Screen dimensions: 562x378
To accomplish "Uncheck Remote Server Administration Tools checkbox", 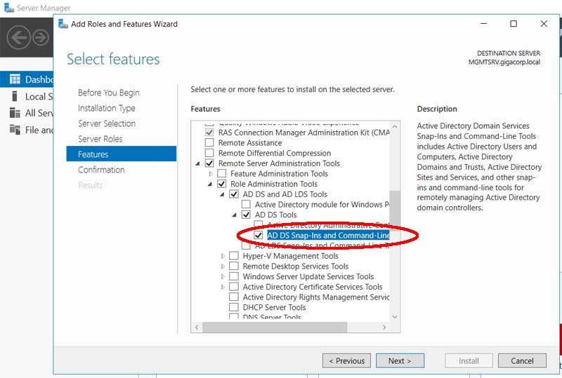I will tap(209, 163).
